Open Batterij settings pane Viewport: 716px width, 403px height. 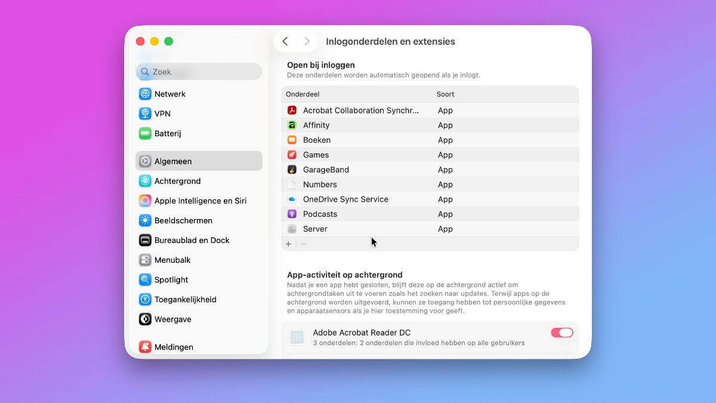click(x=199, y=133)
